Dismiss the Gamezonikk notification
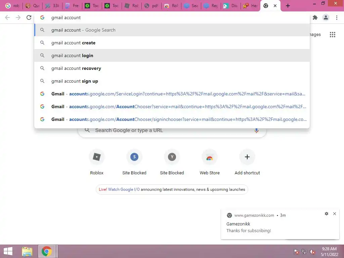This screenshot has height=258, width=344. click(x=335, y=214)
